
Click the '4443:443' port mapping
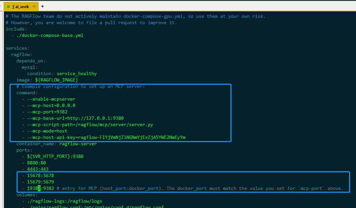point(38,169)
